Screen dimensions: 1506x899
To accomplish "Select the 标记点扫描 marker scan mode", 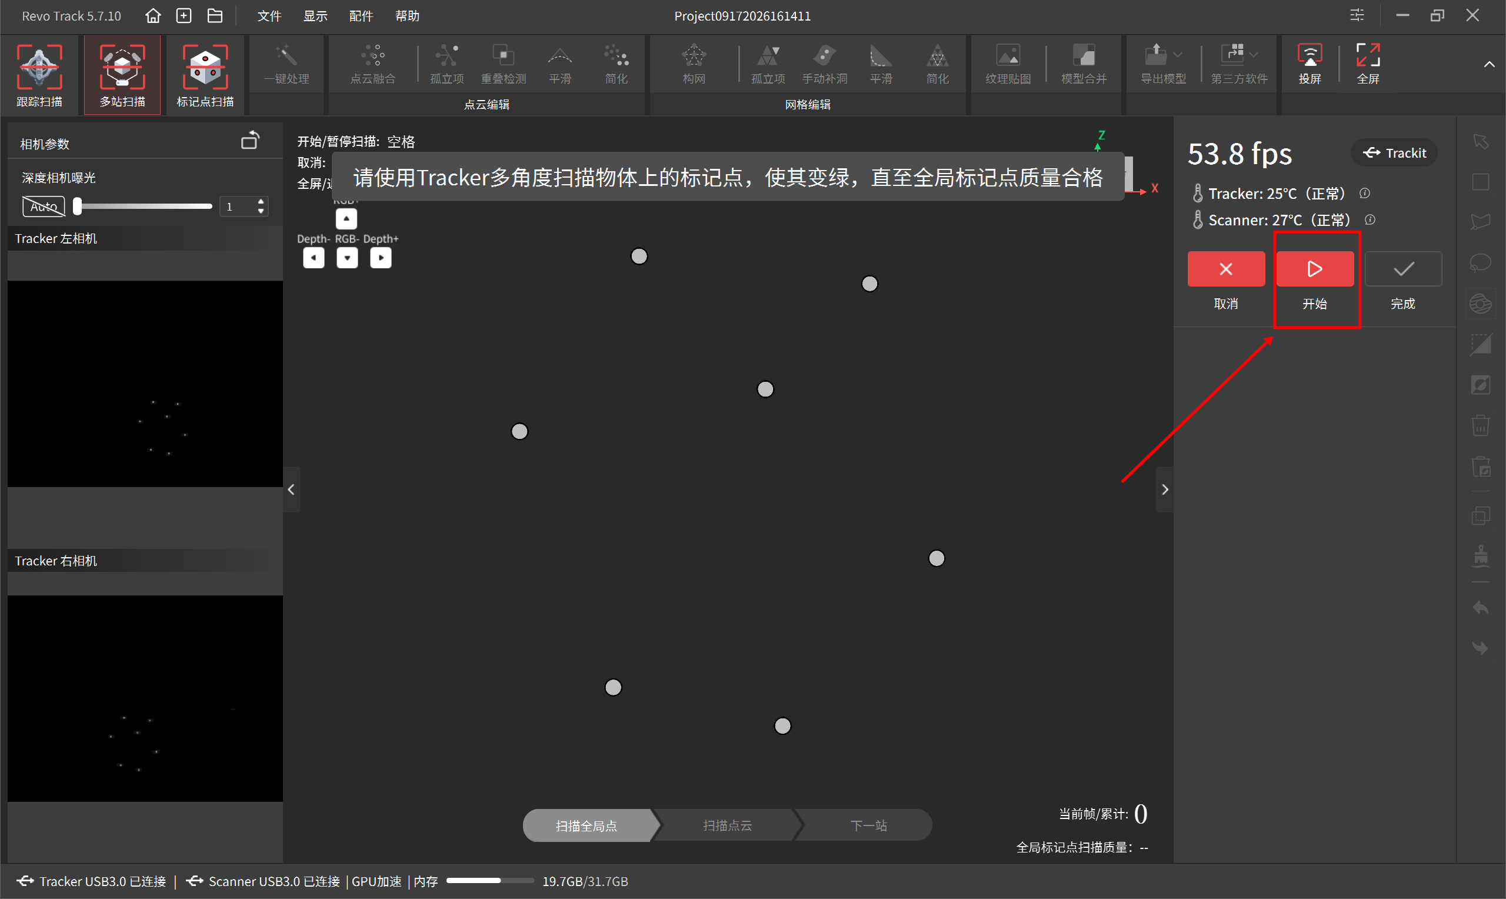I will 205,75.
